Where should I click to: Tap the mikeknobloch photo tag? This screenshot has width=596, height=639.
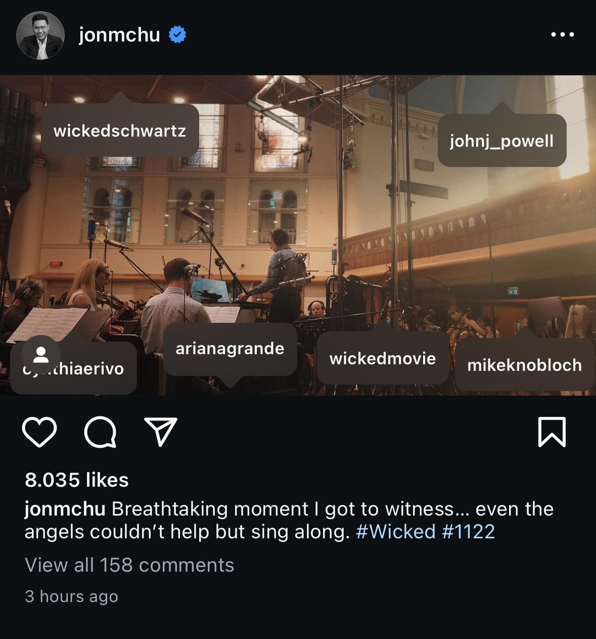coord(525,364)
